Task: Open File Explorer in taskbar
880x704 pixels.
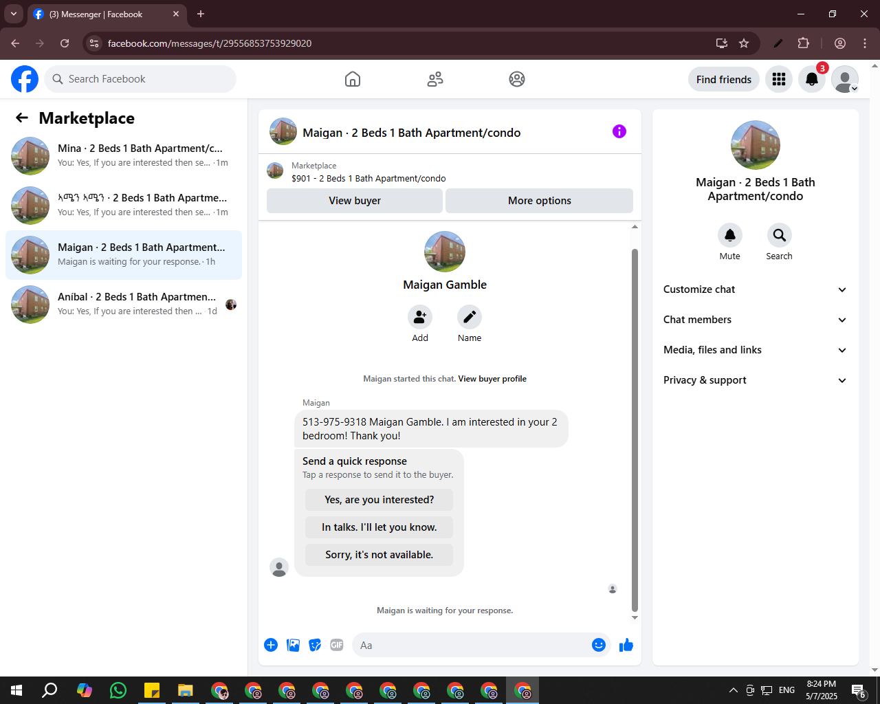Action: (x=186, y=690)
